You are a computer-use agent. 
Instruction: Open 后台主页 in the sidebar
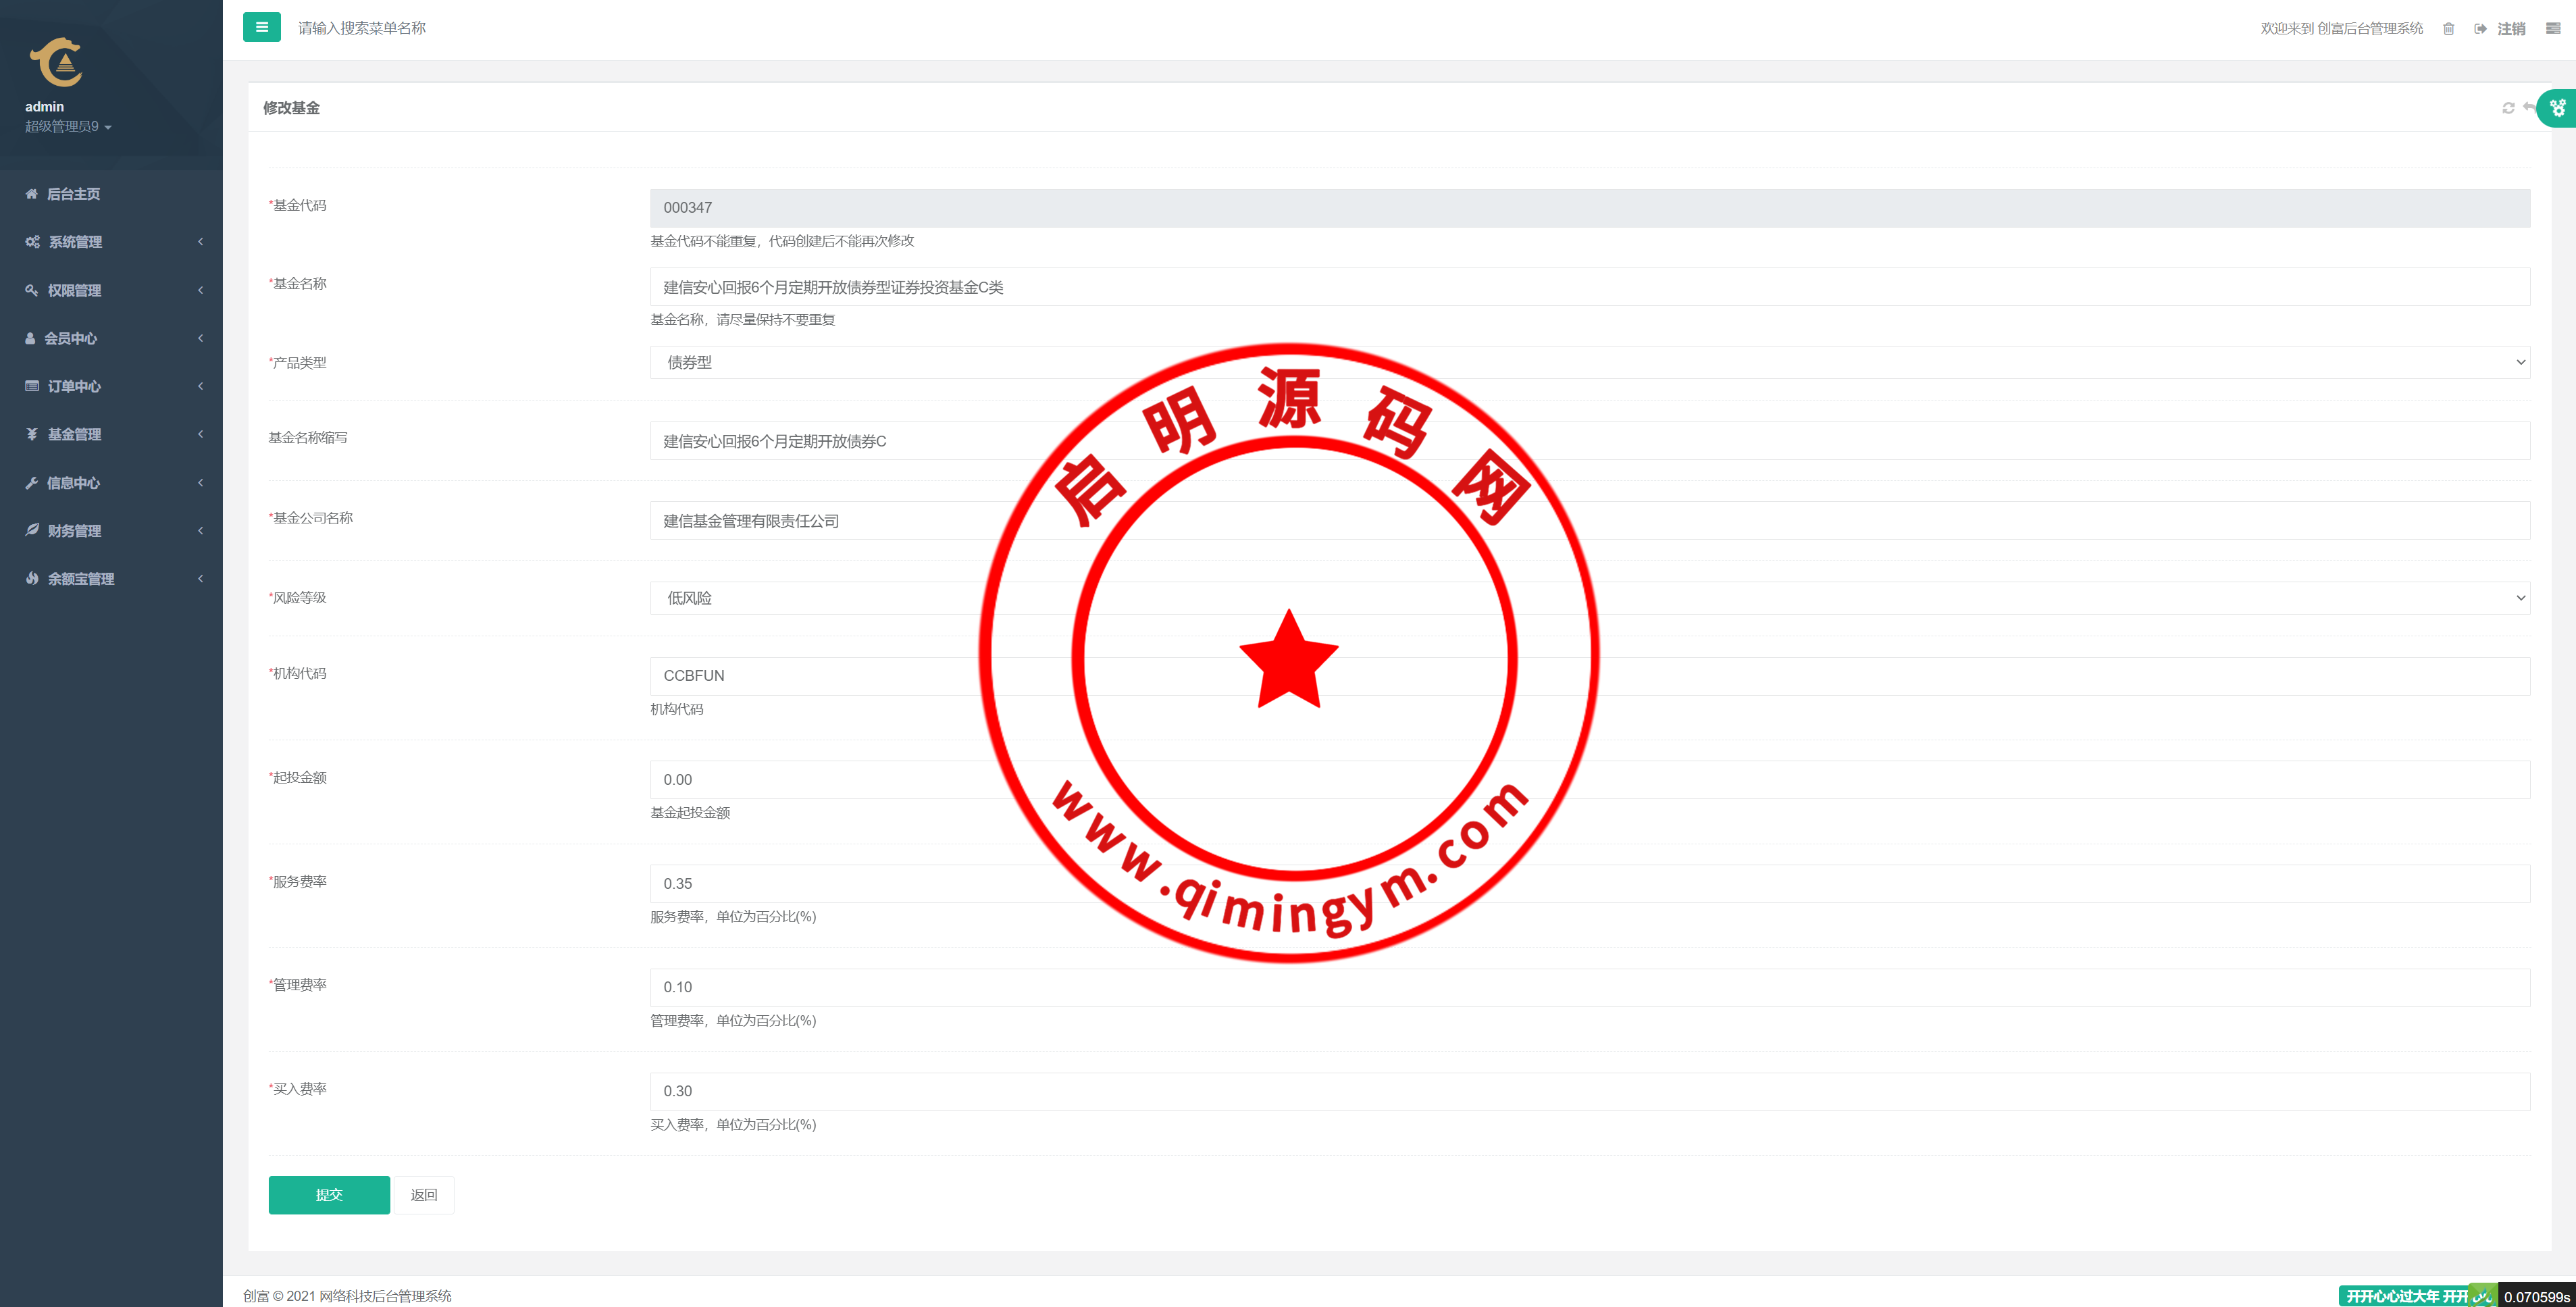pos(74,194)
